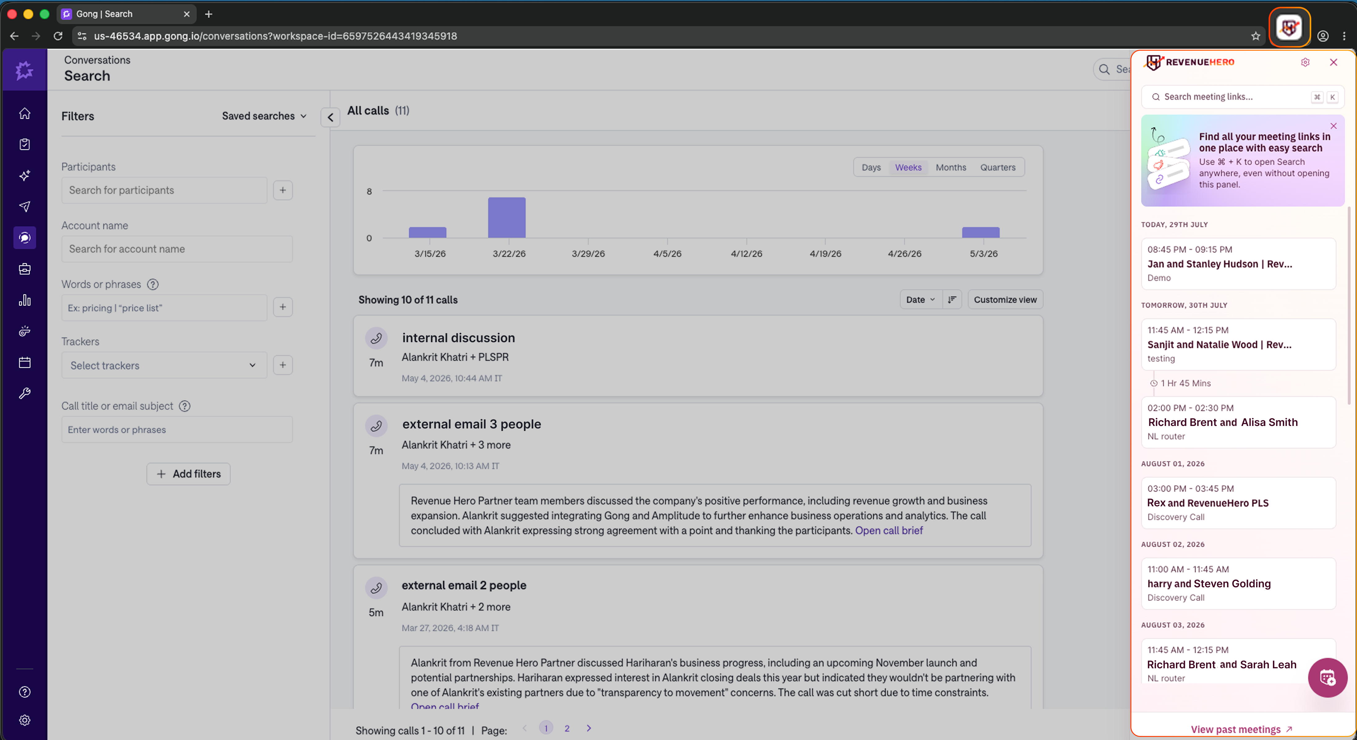Select the Gong | Search browser tab
Screen dimensions: 1357x740
(x=126, y=14)
